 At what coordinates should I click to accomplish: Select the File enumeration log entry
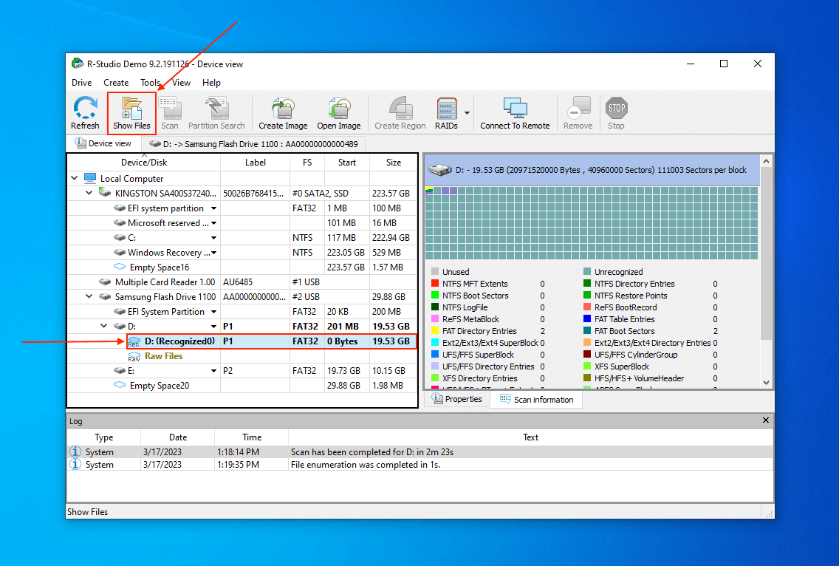tap(420, 465)
